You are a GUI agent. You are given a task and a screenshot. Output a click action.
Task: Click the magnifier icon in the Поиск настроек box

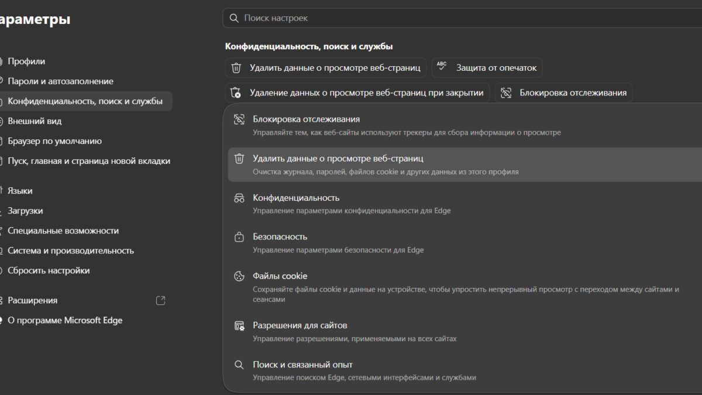[234, 18]
